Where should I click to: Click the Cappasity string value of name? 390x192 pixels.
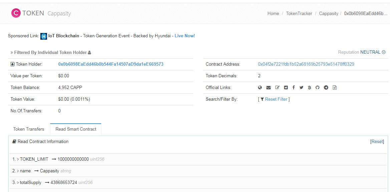click(49, 171)
